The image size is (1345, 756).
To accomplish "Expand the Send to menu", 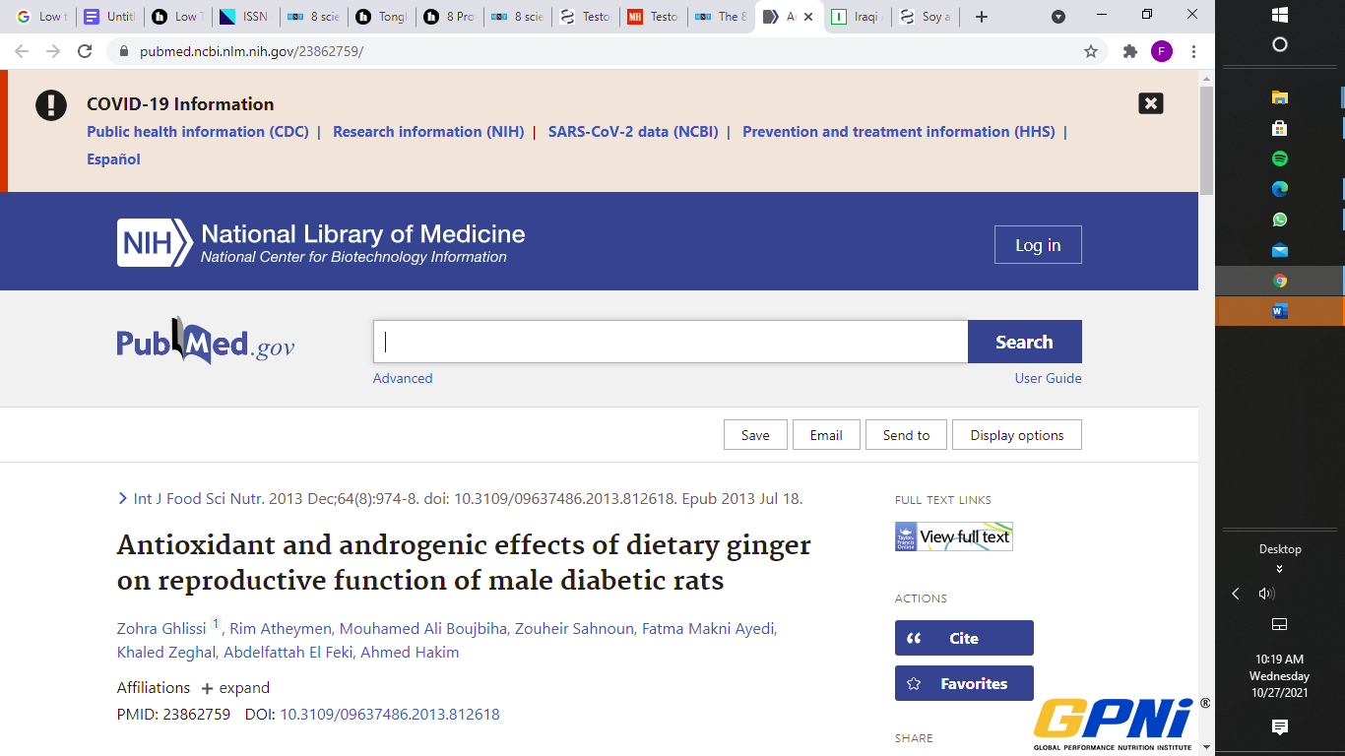I will click(906, 435).
